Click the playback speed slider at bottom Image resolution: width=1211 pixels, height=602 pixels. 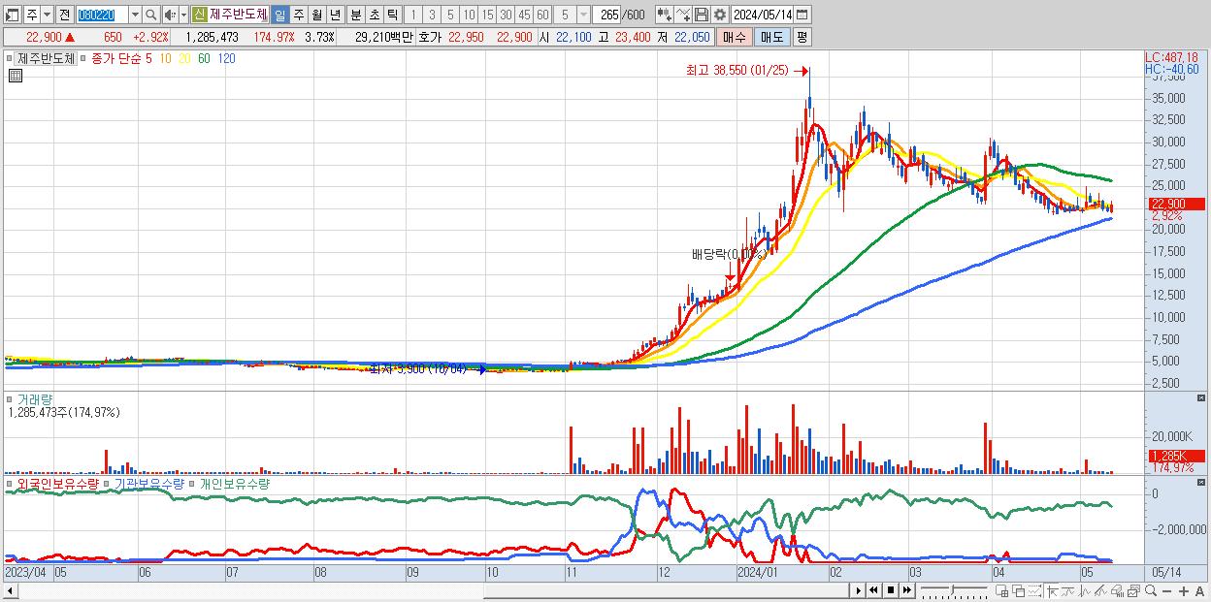point(952,590)
